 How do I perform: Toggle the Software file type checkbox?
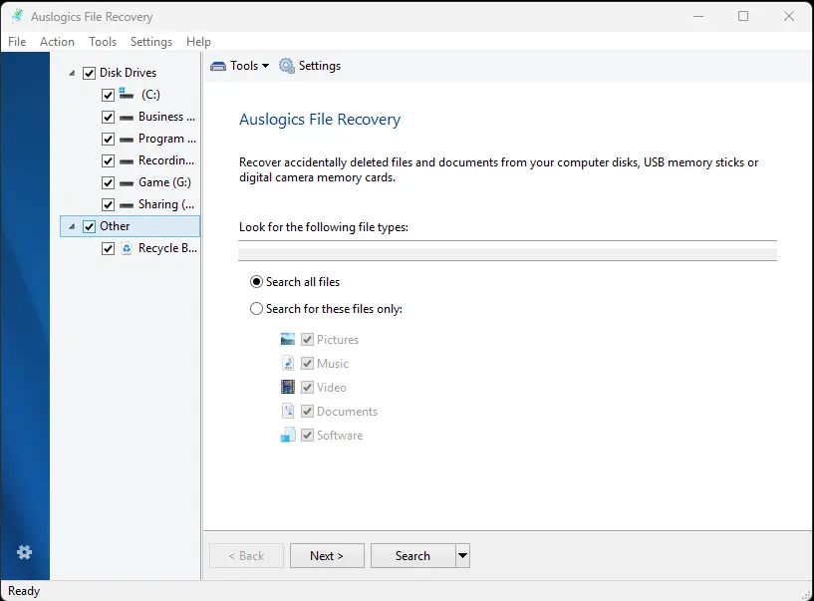pyautogui.click(x=307, y=435)
